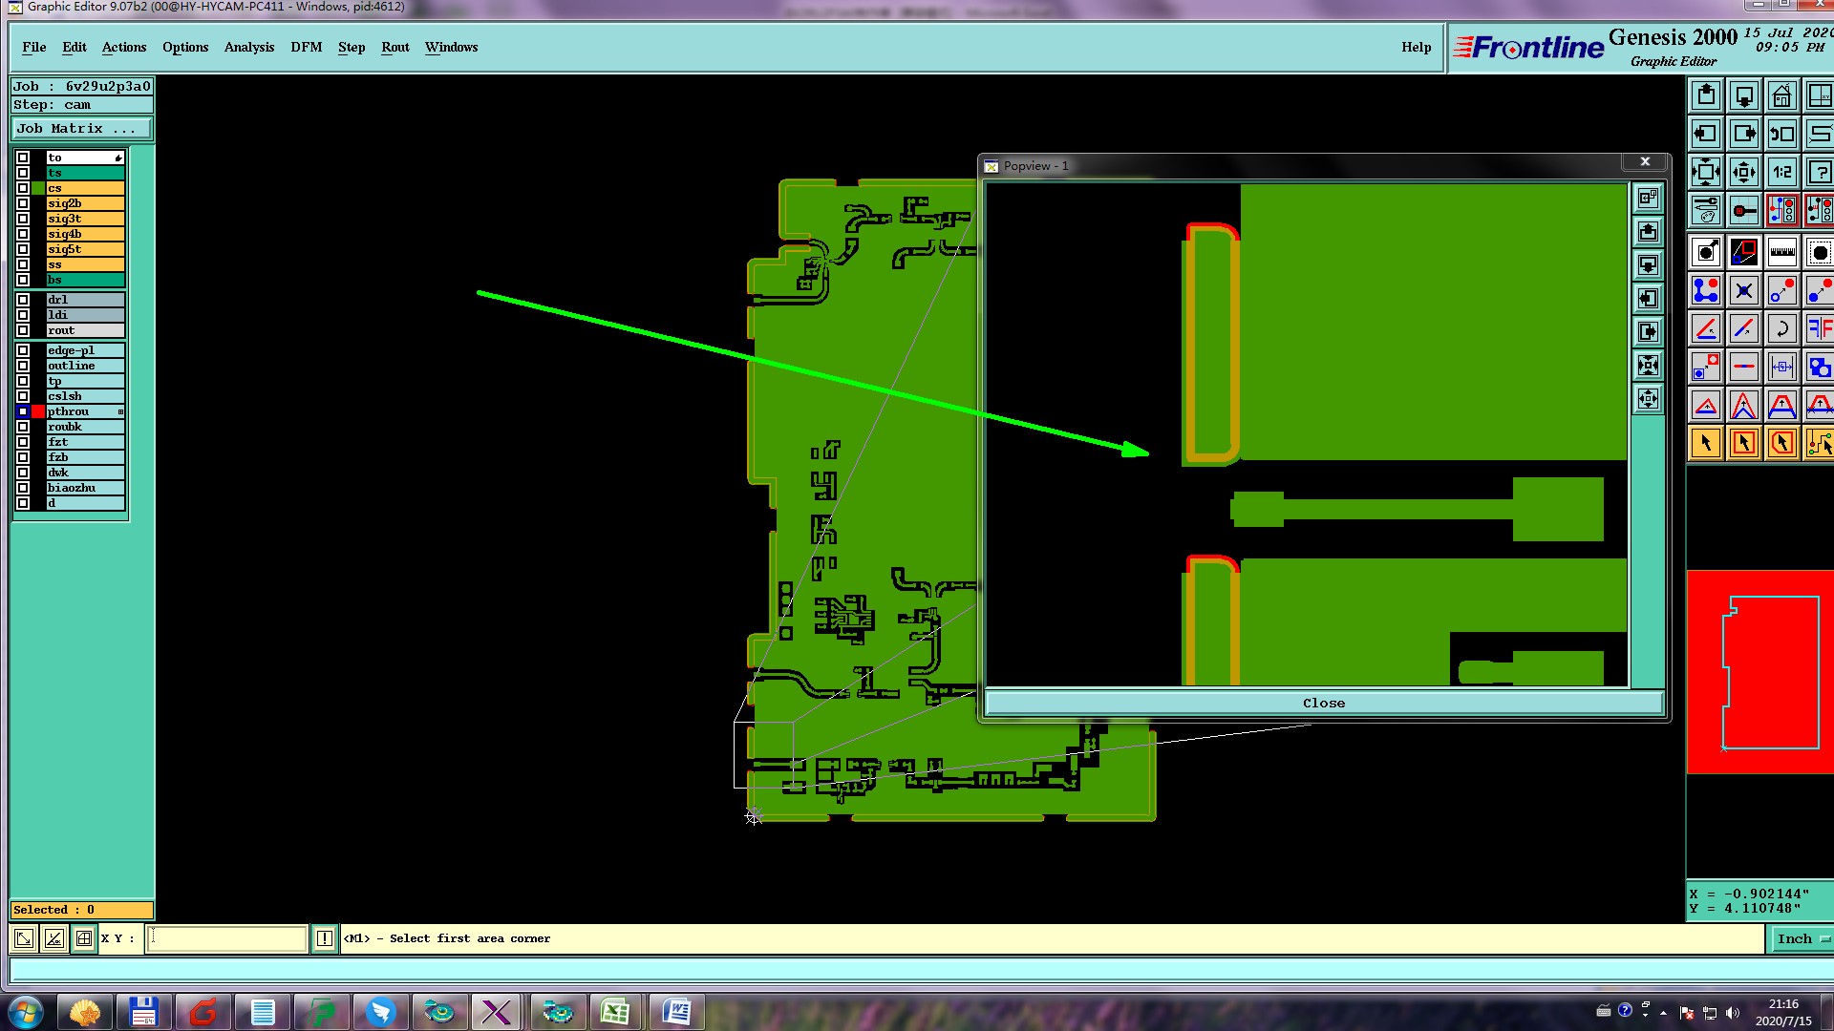Click the X Y coordinate input field
1834x1031 pixels.
point(227,938)
